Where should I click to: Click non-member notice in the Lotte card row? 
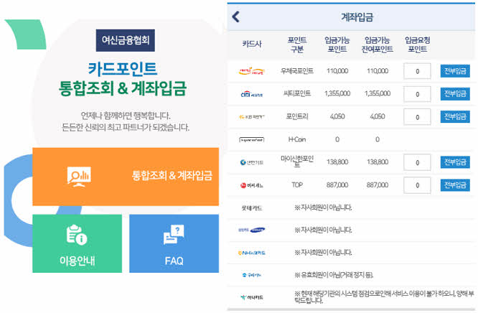323,207
